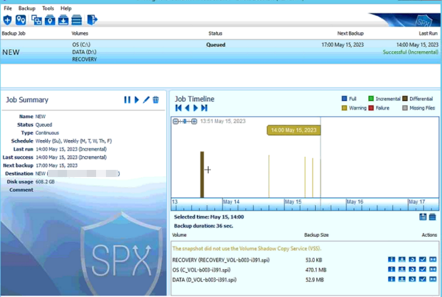The height and width of the screenshot is (297, 442).
Task: Click circular-arrow restore icon in RECOVERY row
Action: [x=412, y=260]
